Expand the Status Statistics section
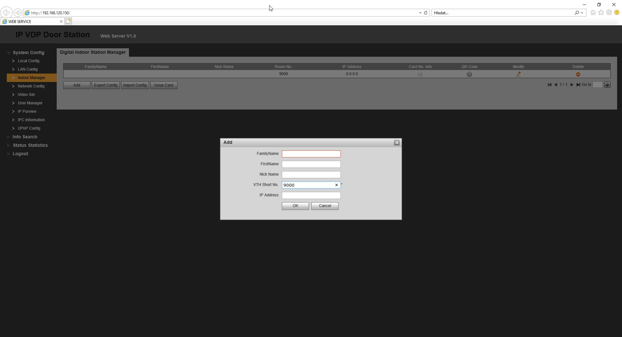 click(30, 145)
